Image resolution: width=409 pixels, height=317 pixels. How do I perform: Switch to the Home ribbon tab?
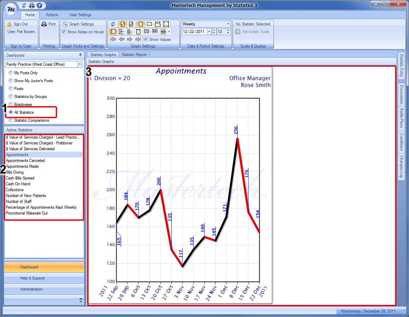tap(30, 15)
